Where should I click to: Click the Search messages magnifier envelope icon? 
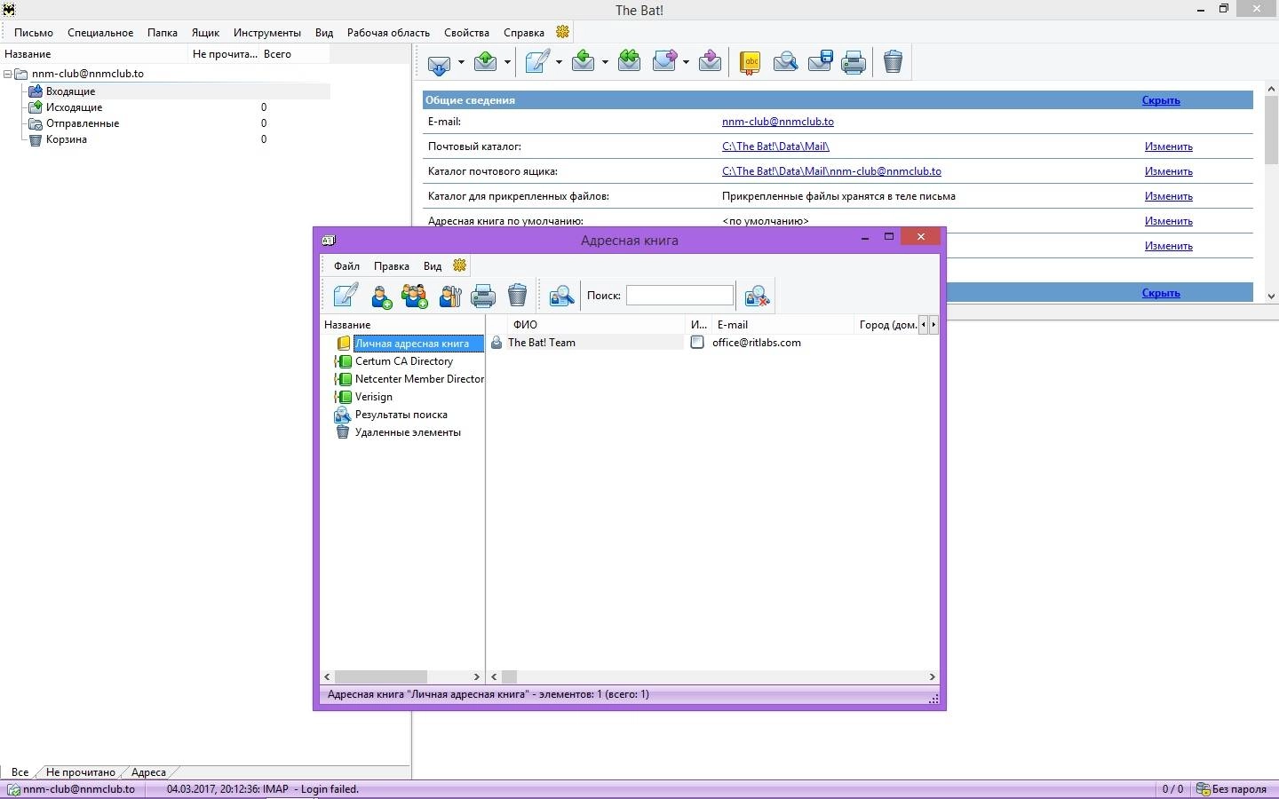coord(785,62)
